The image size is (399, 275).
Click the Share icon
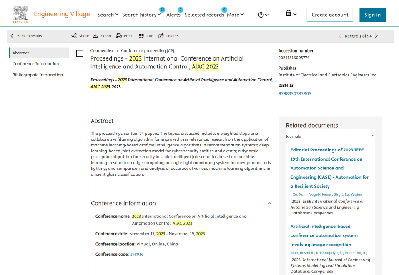(74, 36)
